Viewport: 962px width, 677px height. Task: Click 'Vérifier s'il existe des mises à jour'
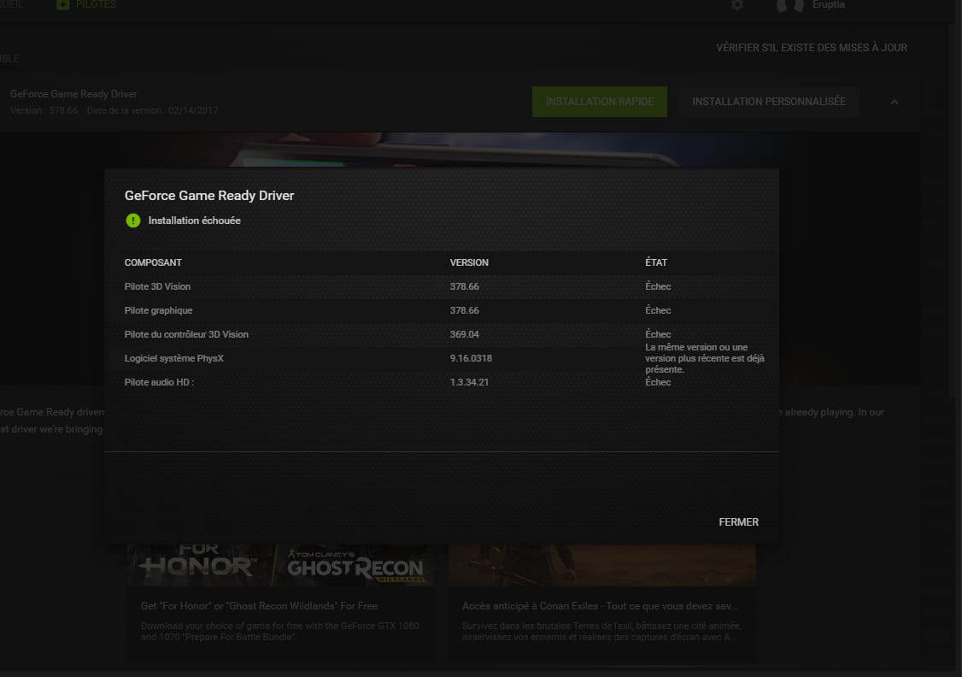pyautogui.click(x=812, y=47)
